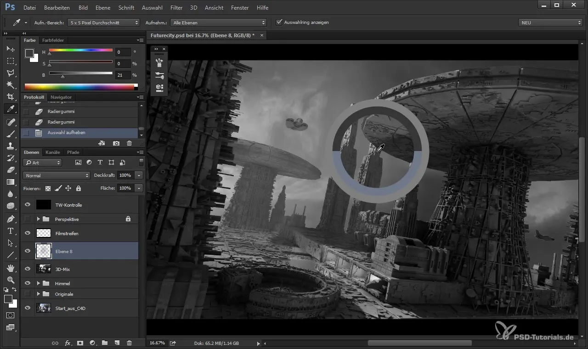Add a layer mask
Viewport: 588px width, 349px height.
(x=80, y=343)
